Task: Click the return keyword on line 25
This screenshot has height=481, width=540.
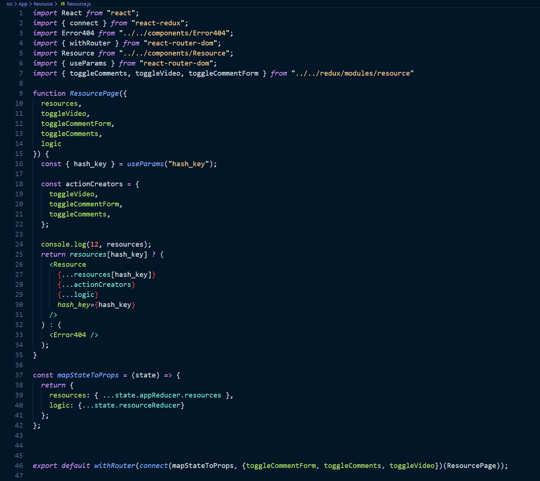Action: pos(53,254)
